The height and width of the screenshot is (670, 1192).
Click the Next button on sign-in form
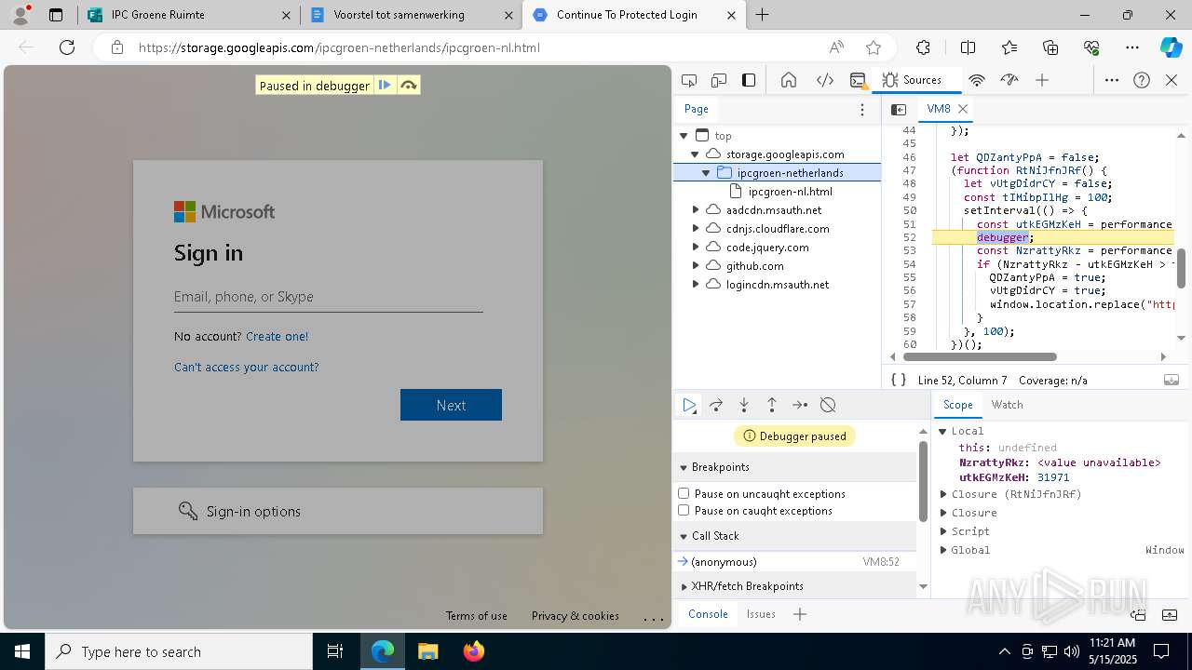point(451,405)
